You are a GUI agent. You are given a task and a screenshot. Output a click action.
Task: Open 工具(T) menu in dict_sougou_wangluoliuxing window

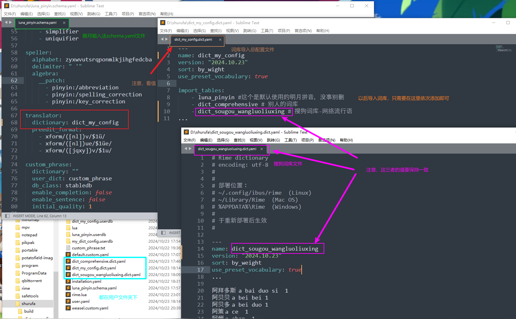[290, 140]
